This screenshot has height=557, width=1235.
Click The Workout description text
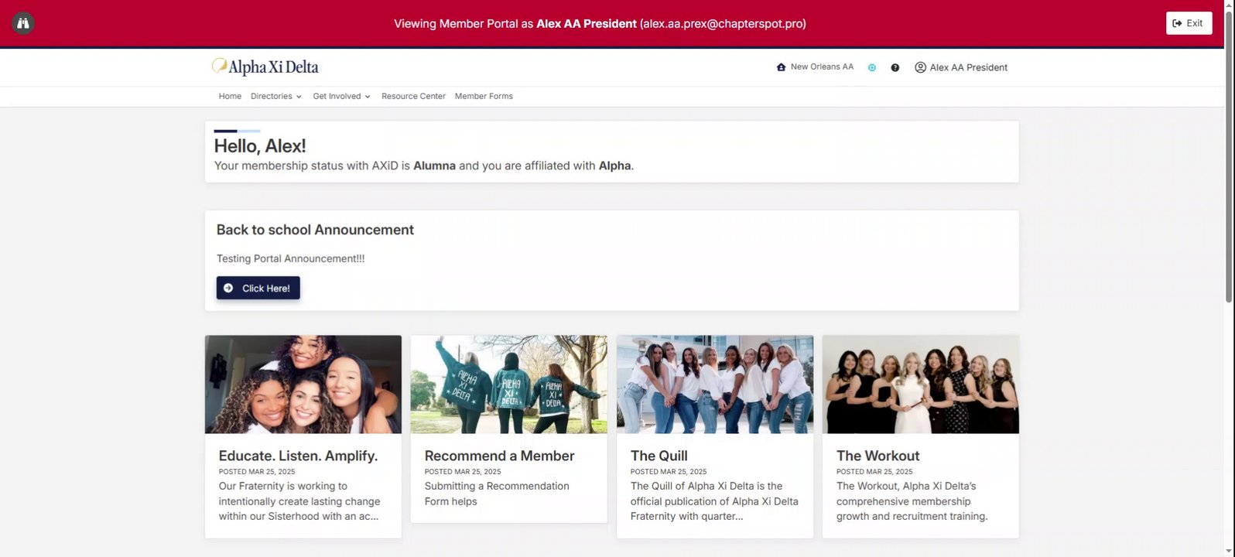(912, 501)
